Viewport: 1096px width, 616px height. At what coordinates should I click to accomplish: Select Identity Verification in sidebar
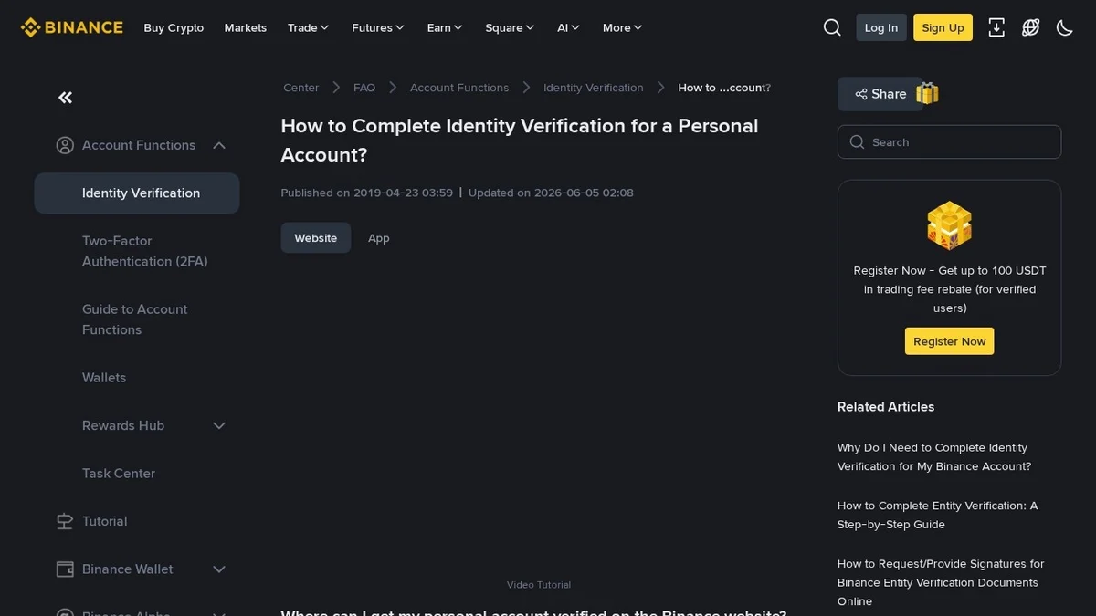point(137,193)
